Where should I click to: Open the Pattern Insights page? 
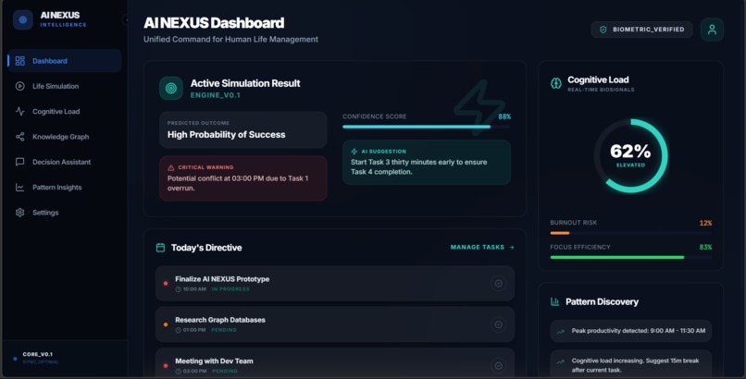pos(65,187)
